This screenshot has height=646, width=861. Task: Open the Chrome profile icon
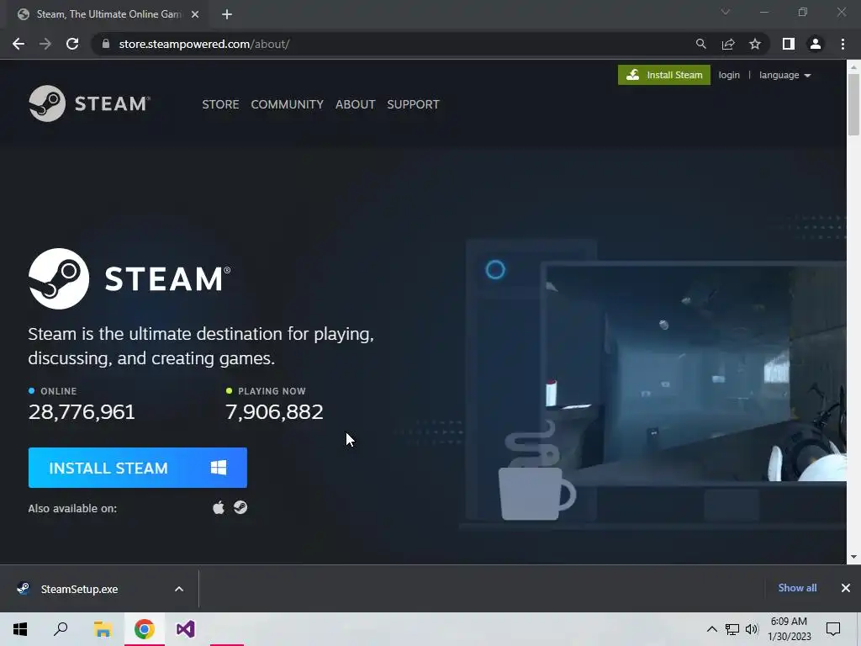(x=816, y=44)
